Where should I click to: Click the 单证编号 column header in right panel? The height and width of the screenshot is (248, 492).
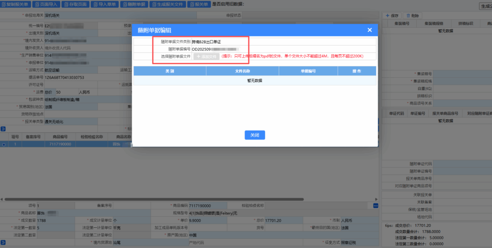(418, 113)
